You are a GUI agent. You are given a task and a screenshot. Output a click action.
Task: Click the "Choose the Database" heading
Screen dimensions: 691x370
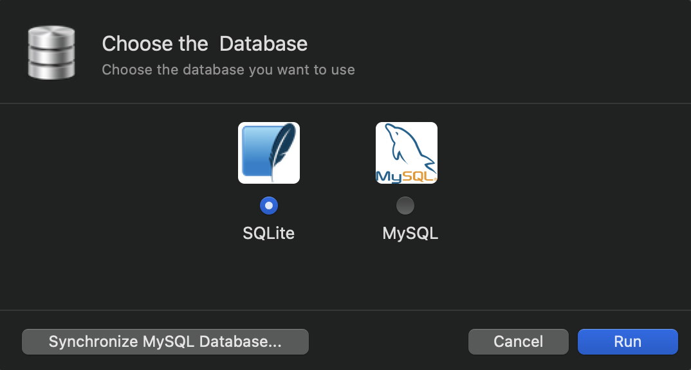click(205, 44)
